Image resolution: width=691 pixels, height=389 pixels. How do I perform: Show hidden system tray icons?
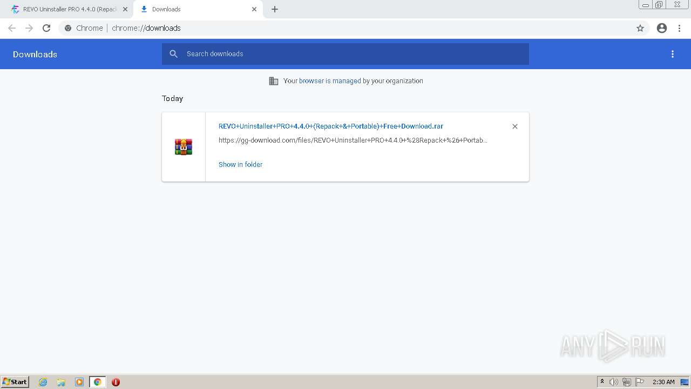[602, 382]
